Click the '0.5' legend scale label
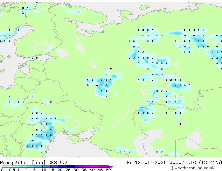 pos(12,170)
